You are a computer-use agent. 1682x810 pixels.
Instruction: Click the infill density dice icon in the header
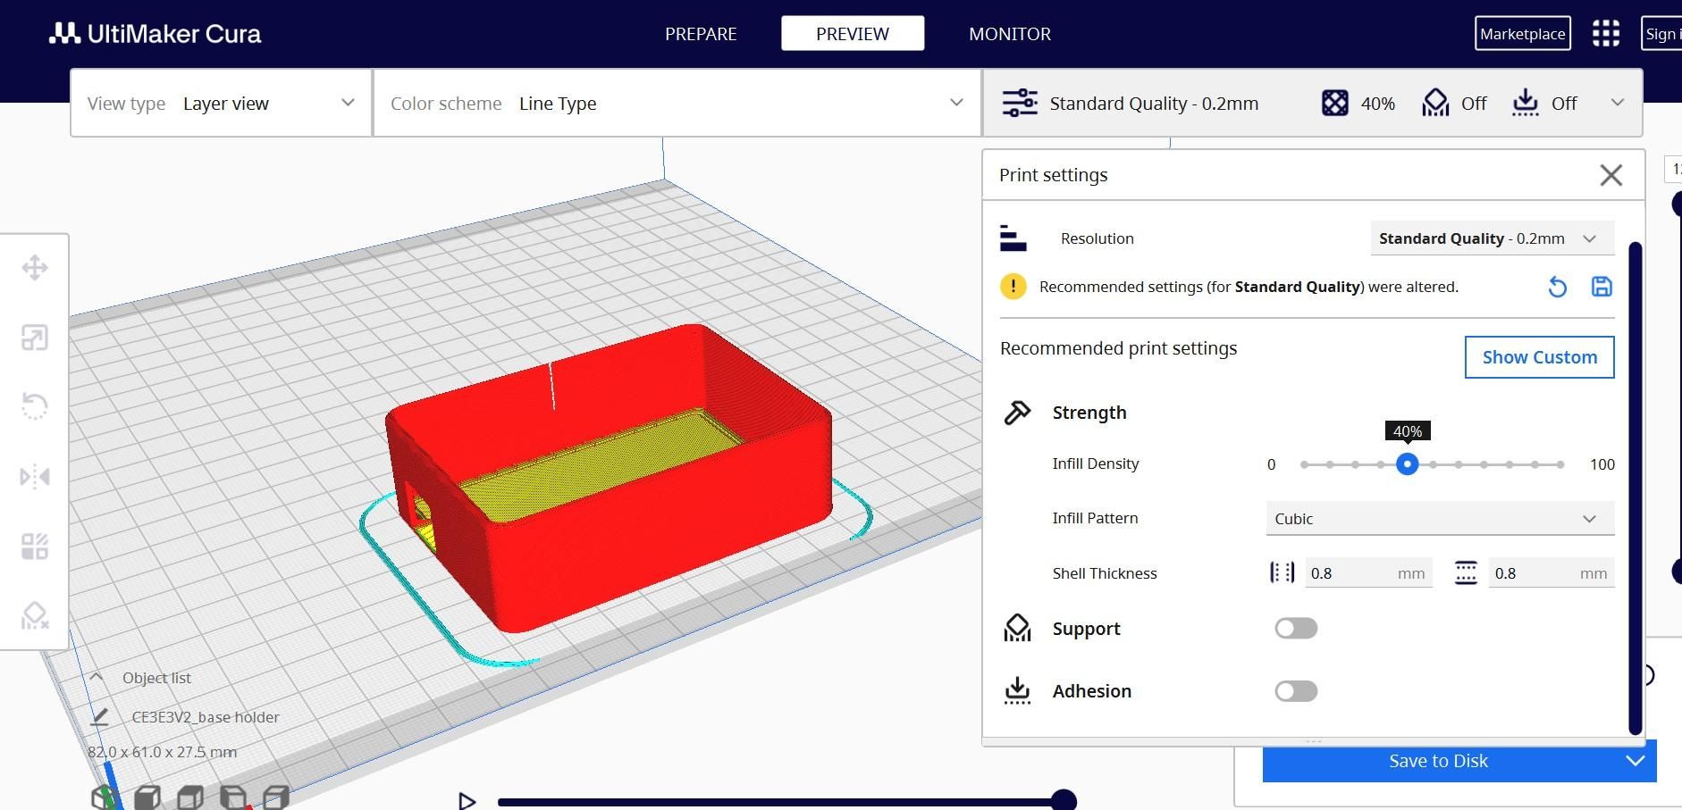[x=1337, y=103]
